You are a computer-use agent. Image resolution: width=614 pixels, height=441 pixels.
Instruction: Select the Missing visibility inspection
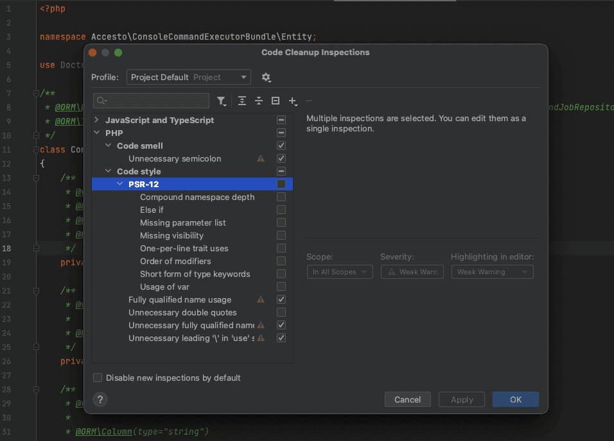click(x=171, y=235)
